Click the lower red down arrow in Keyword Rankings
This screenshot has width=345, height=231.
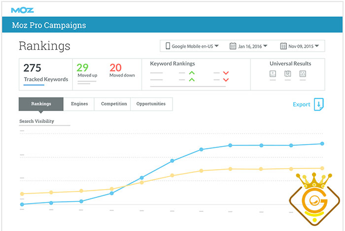tap(226, 80)
